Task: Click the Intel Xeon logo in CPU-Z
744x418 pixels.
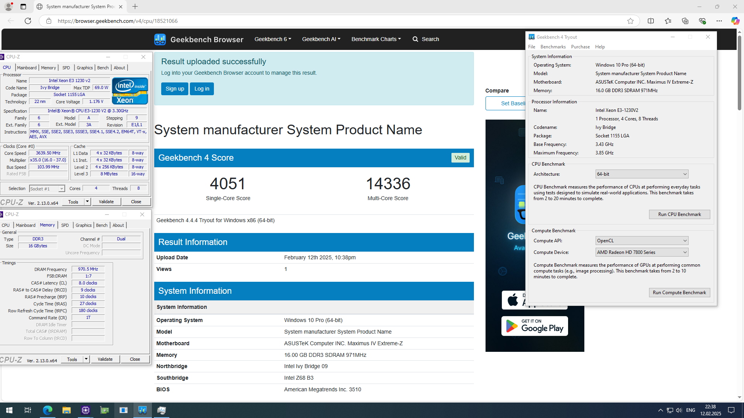Action: point(130,91)
